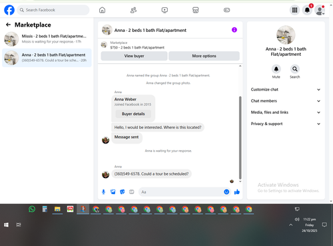Click the message 'Hello, I would be interested'
The image size is (333, 246).
(x=158, y=128)
